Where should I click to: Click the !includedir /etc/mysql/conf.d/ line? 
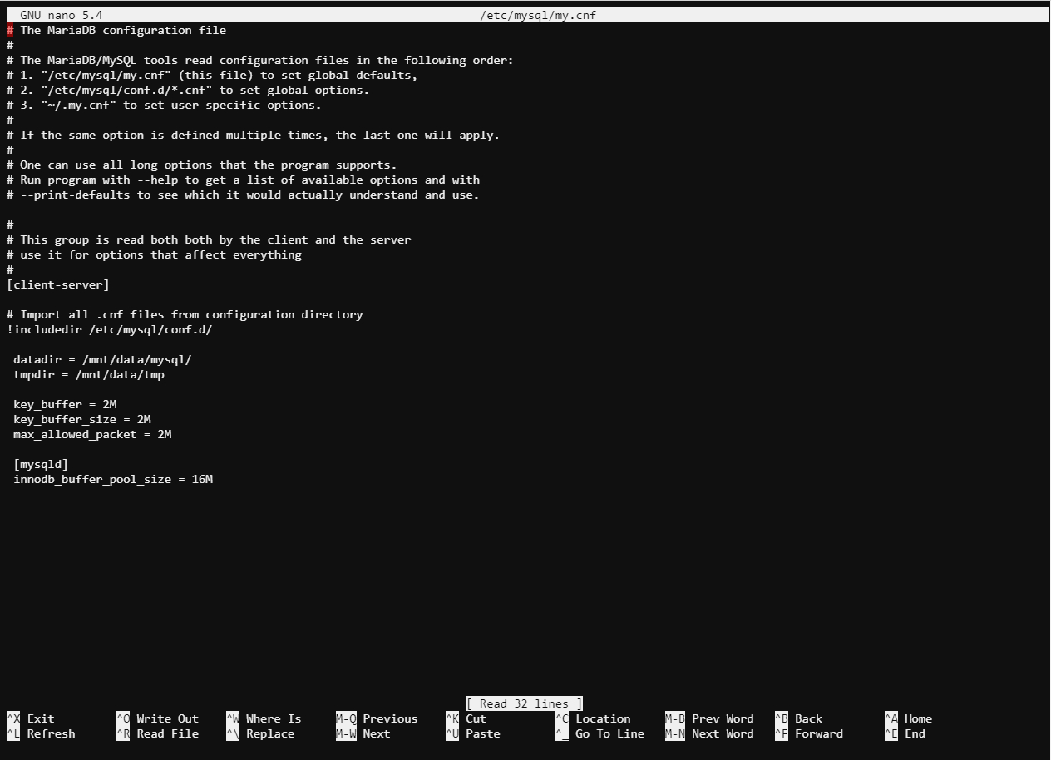pyautogui.click(x=110, y=329)
